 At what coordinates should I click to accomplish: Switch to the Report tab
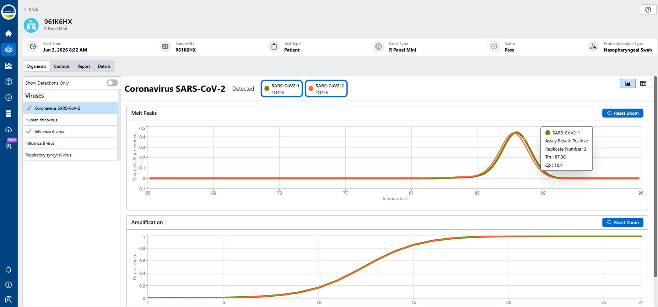tap(84, 66)
